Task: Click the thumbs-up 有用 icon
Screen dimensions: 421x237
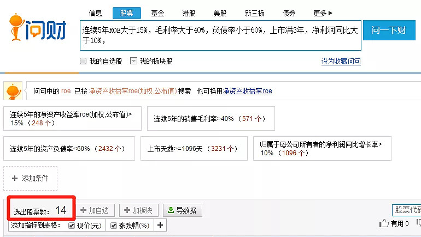Action: (x=384, y=223)
